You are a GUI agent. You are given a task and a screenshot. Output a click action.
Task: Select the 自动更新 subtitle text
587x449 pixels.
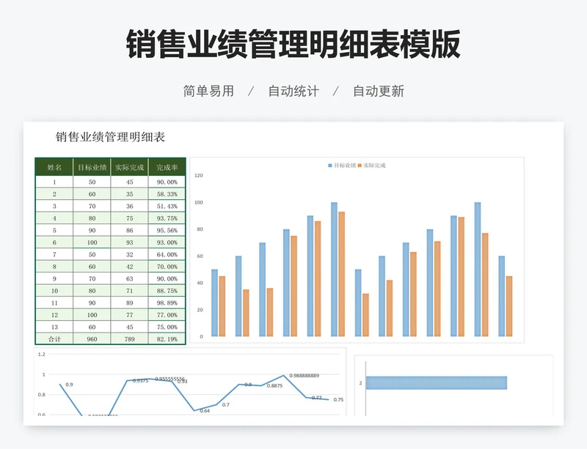coord(379,91)
